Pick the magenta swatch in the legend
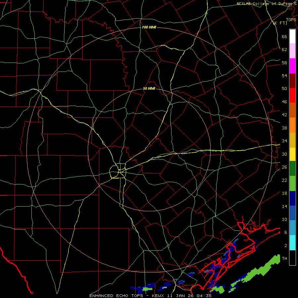 [x=292, y=66]
